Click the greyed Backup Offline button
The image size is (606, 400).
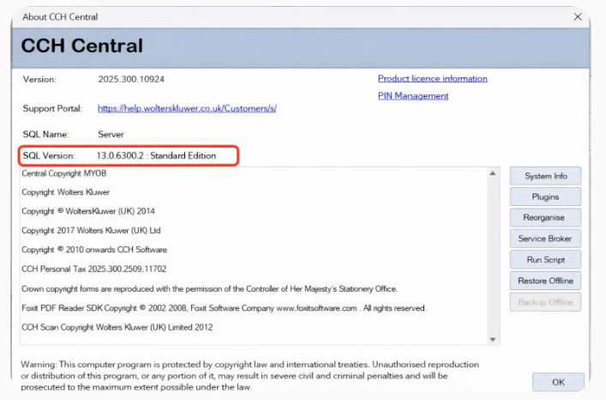point(545,302)
